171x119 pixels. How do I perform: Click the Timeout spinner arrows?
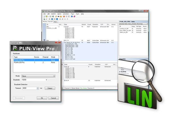[38, 88]
